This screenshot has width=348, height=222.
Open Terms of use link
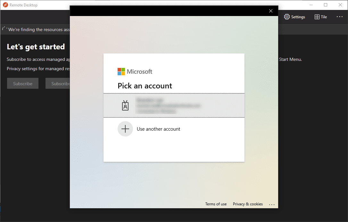pyautogui.click(x=216, y=204)
